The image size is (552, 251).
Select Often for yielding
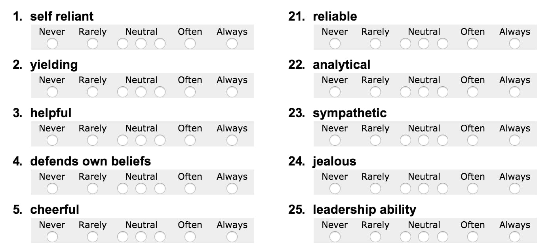[x=190, y=92]
